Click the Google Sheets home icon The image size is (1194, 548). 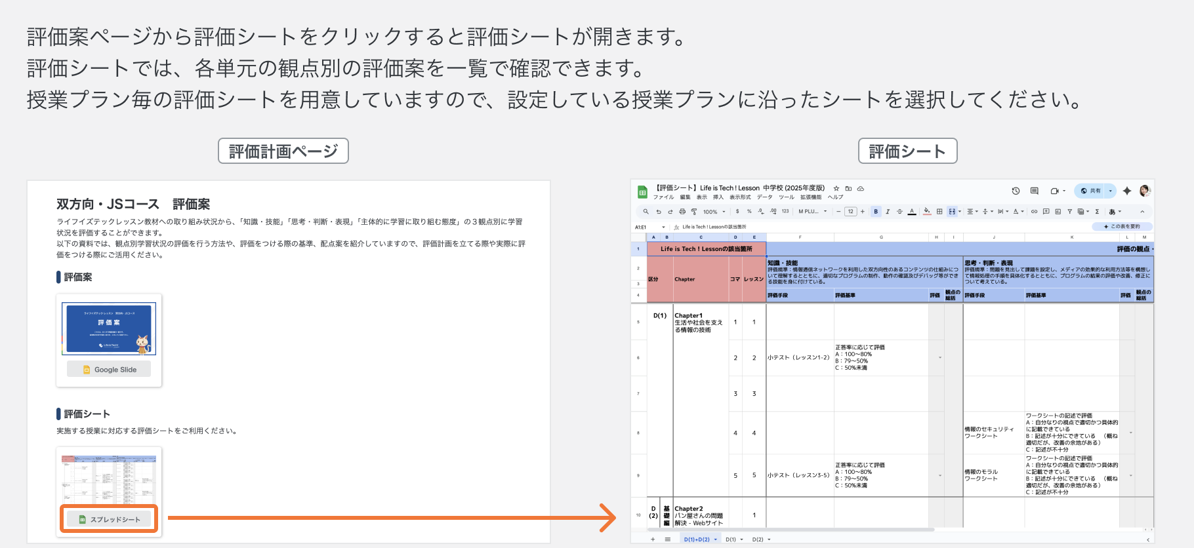(642, 192)
